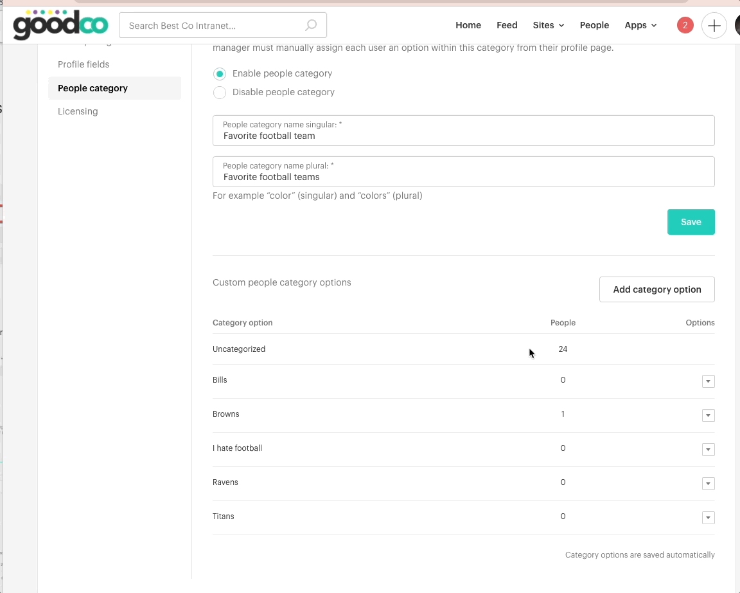Open options dropdown for Ravens
Screen dimensions: 740x593
pos(708,484)
